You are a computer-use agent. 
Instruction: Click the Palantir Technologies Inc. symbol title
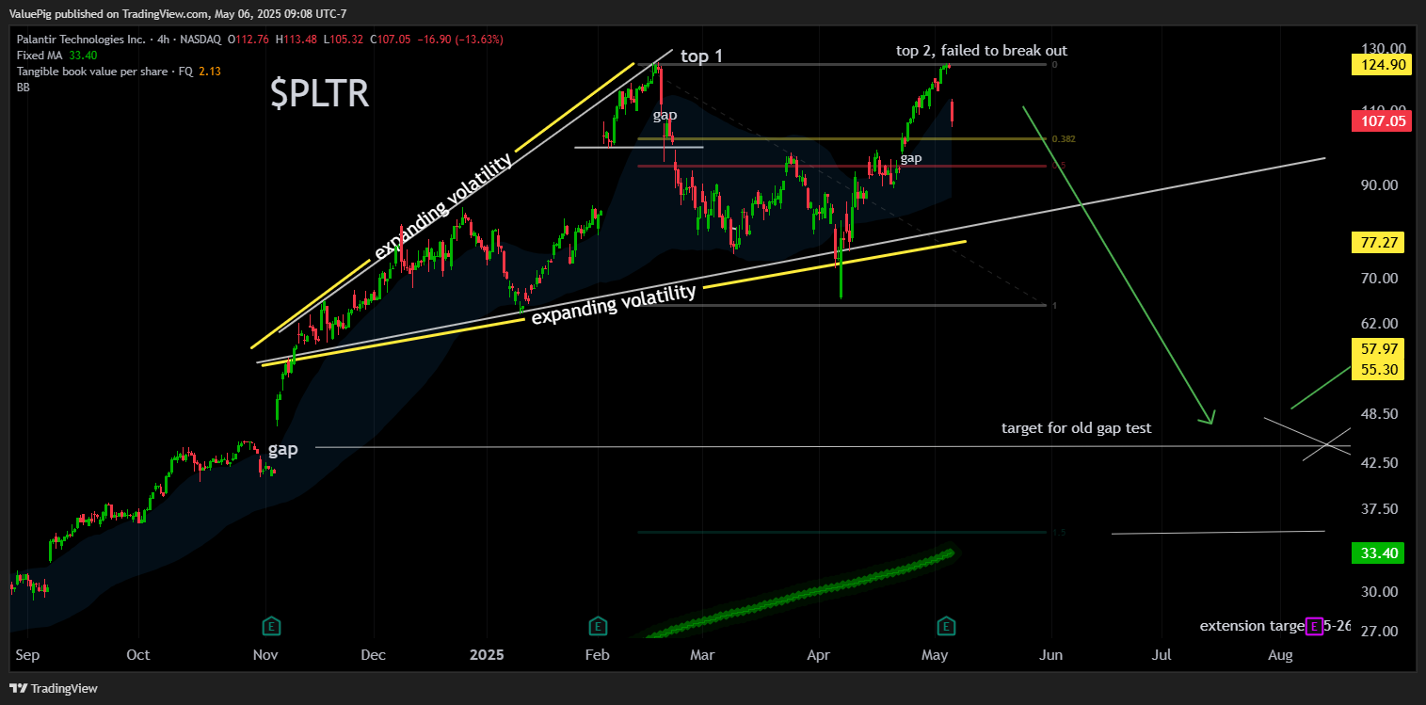pyautogui.click(x=81, y=40)
